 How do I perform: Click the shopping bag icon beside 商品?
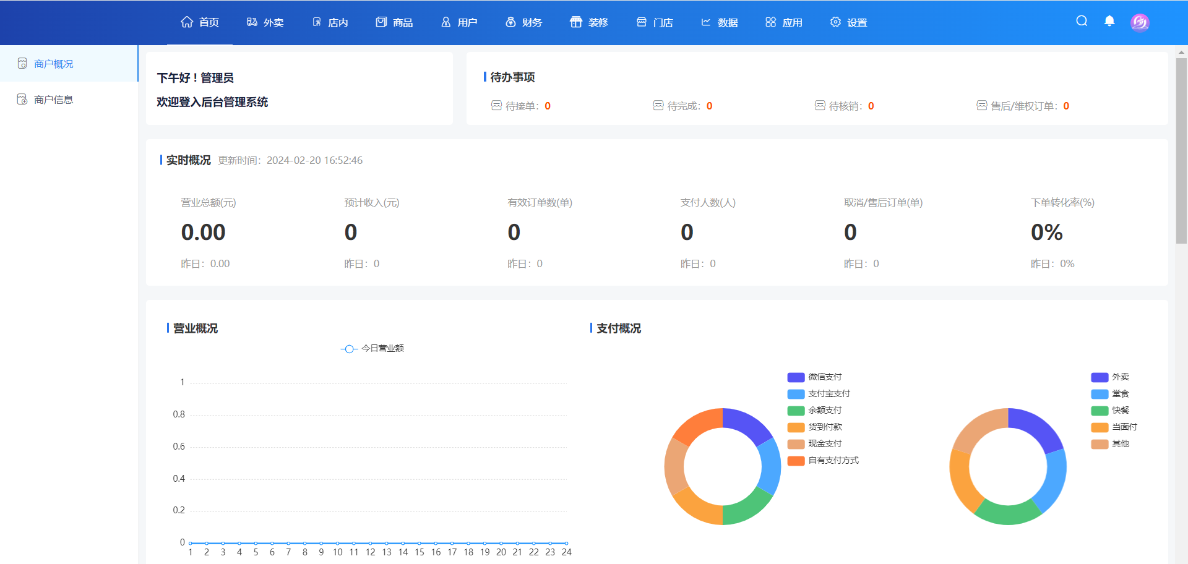click(381, 22)
